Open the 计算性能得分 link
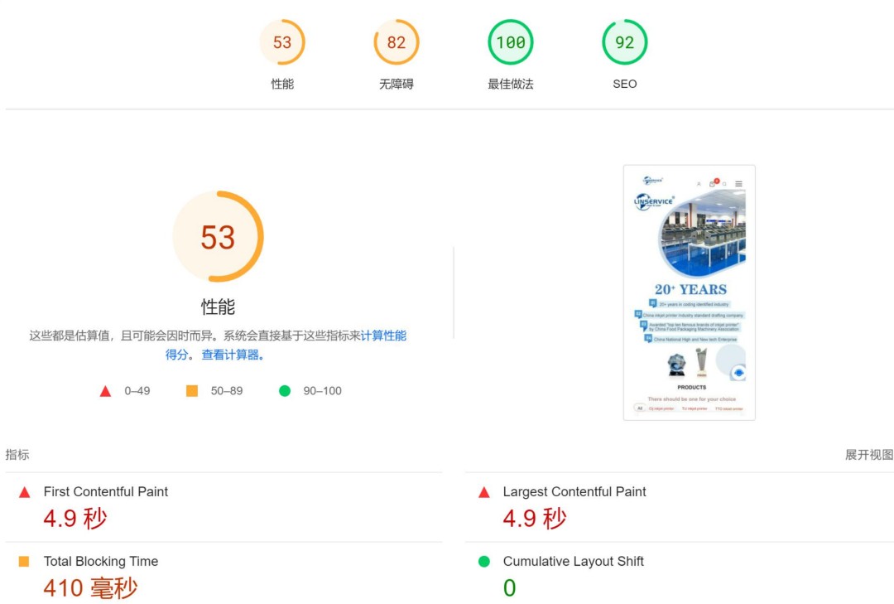Viewport: 894px width, 604px height. pyautogui.click(x=383, y=336)
